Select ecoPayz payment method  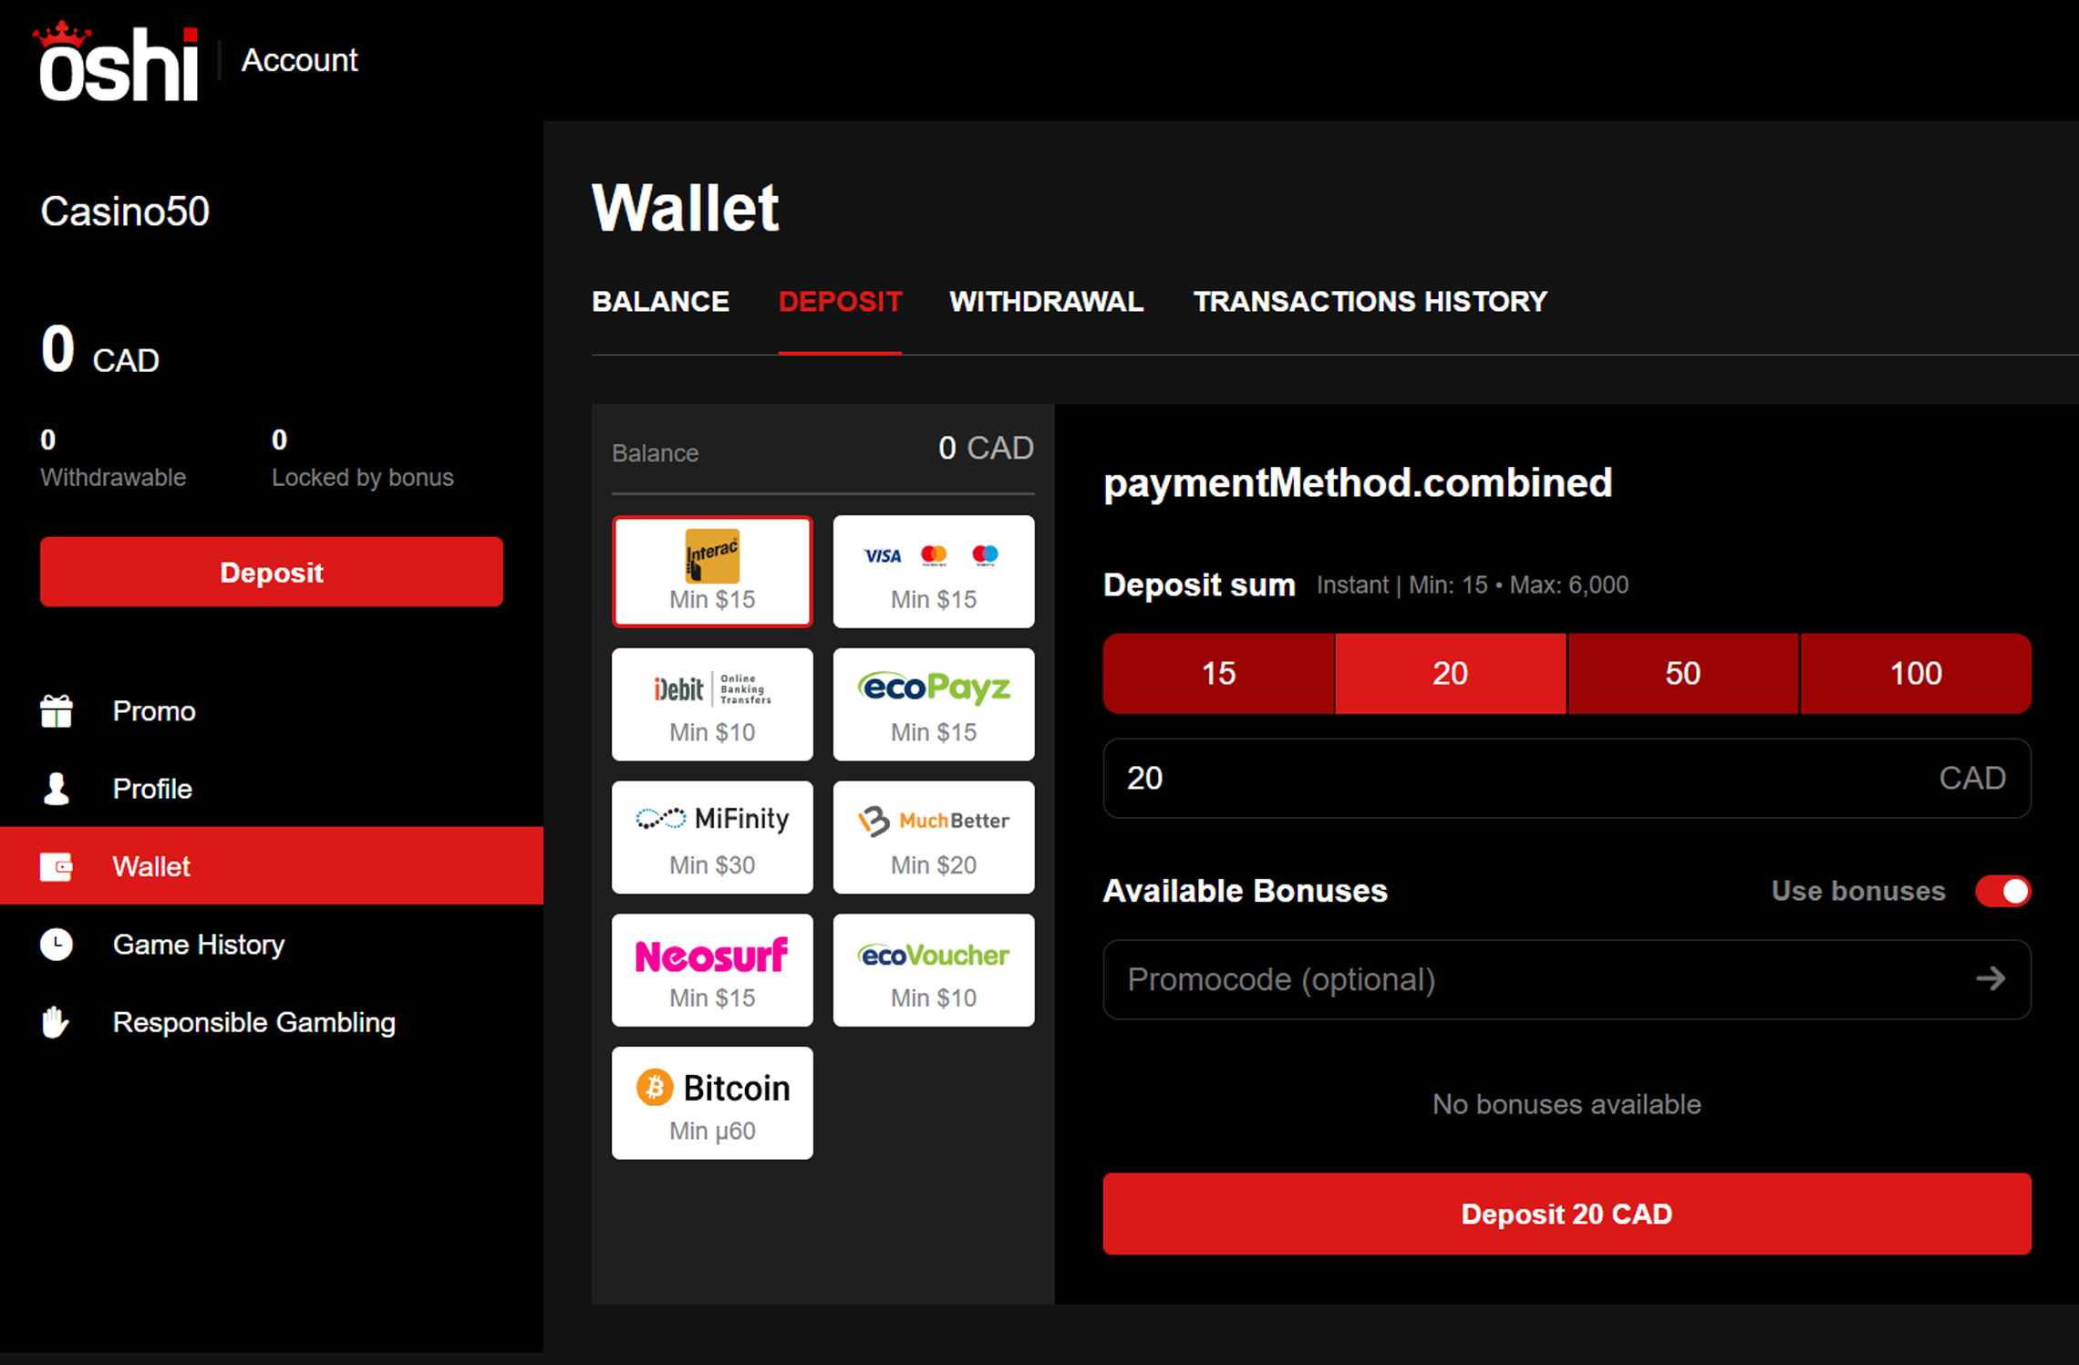934,704
